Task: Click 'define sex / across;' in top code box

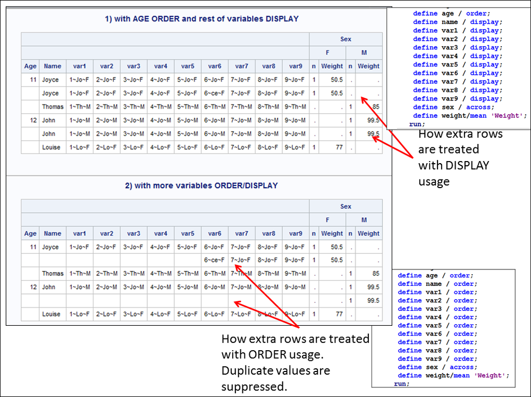Action: (x=453, y=107)
